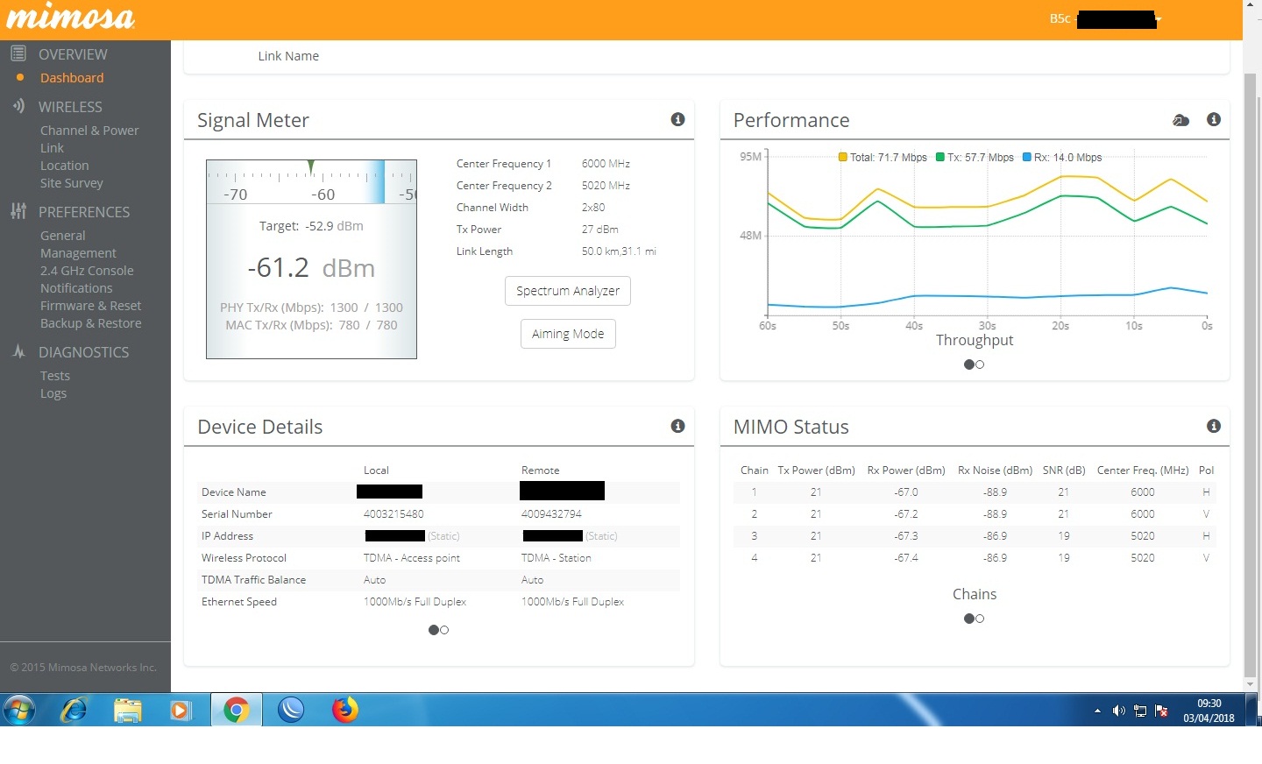Click the Spectrum Analyzer button
Screen dimensions: 1262x764
point(568,291)
